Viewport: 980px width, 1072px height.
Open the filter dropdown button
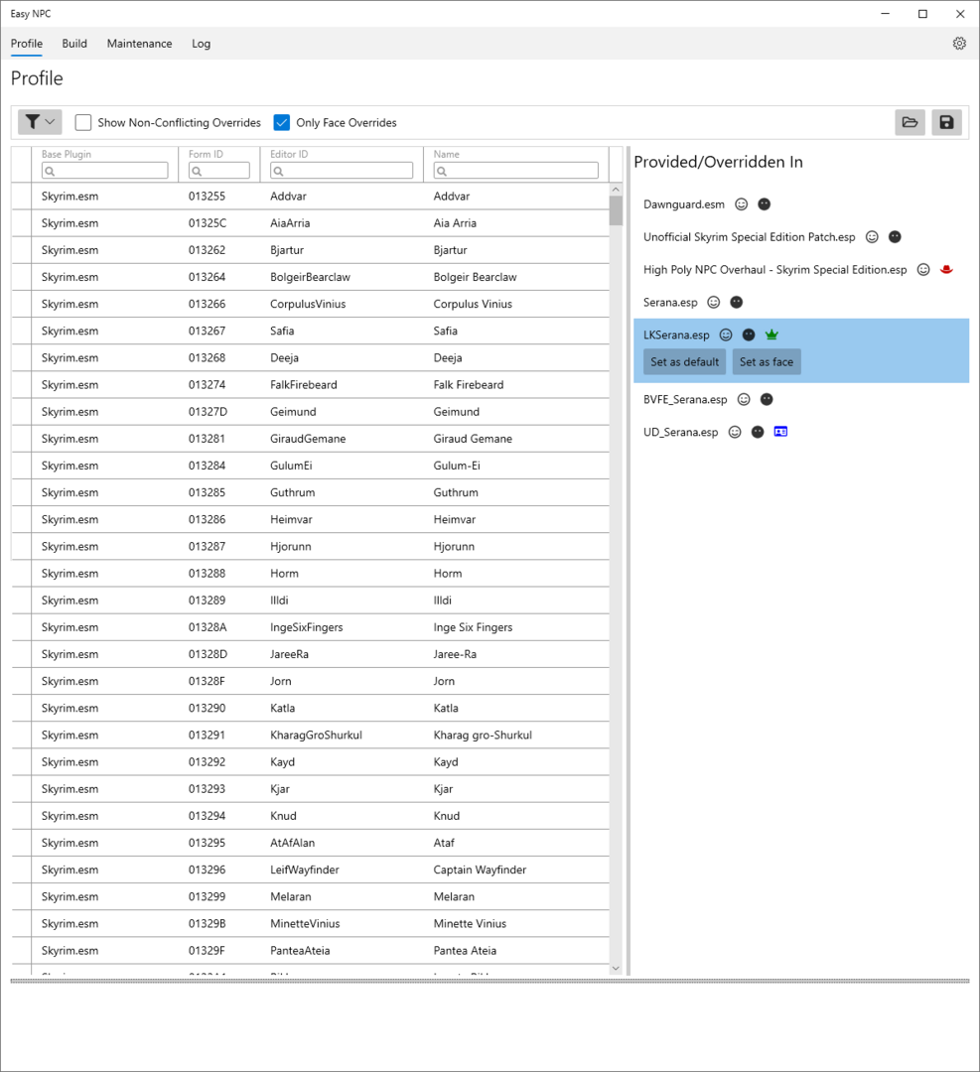[40, 122]
